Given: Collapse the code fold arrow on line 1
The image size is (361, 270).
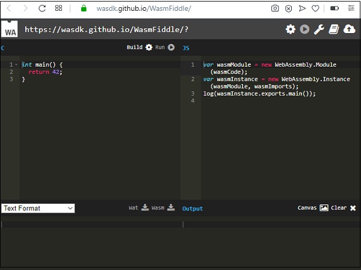Looking at the screenshot, I should tap(17, 64).
